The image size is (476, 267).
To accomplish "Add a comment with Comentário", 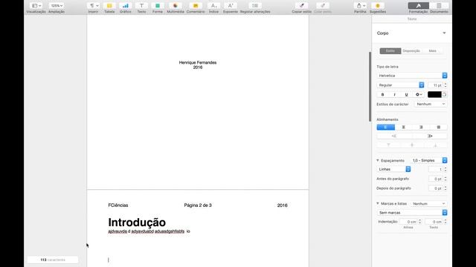I will pos(196,6).
